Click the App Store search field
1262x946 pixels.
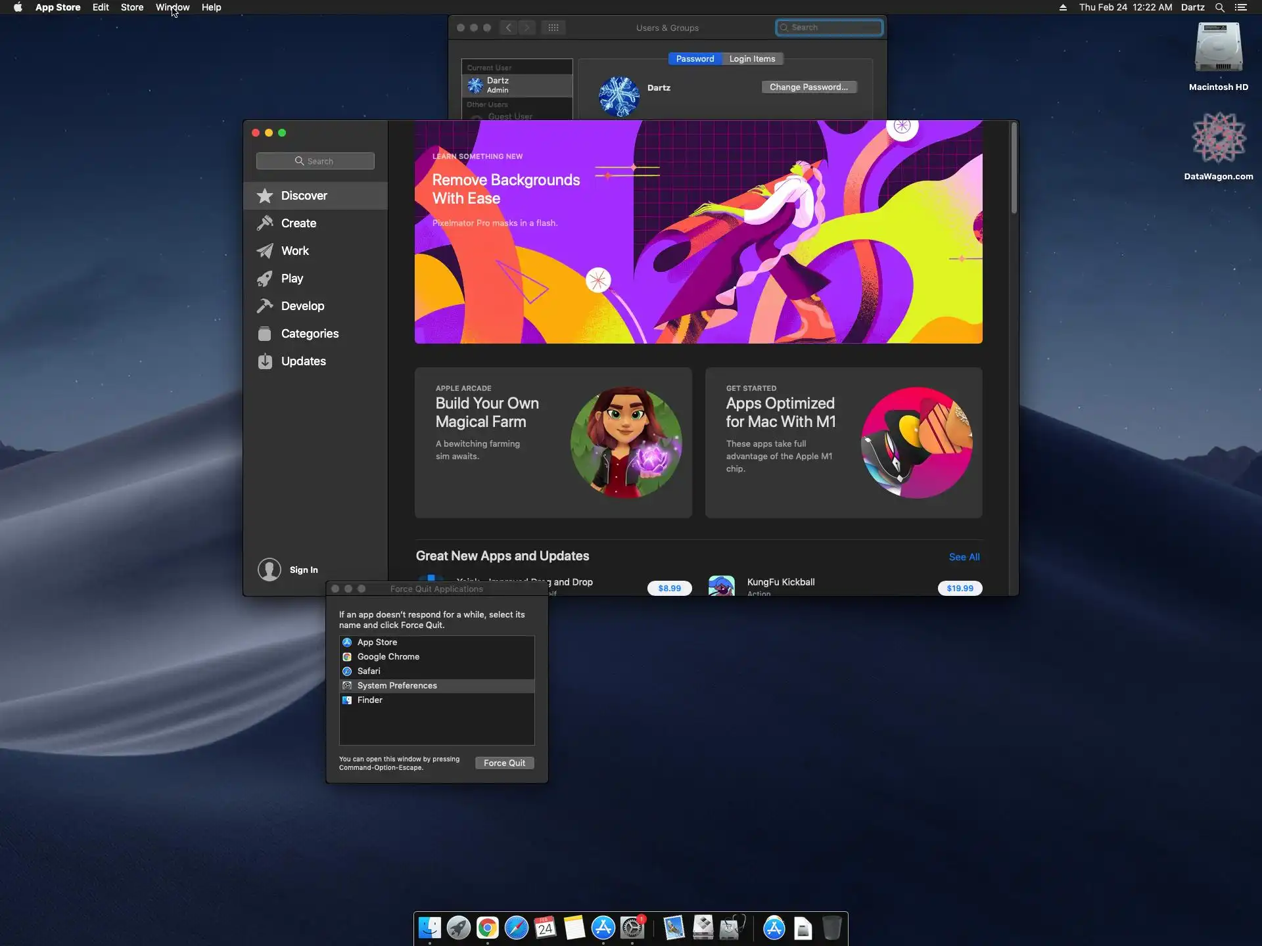[x=315, y=161]
